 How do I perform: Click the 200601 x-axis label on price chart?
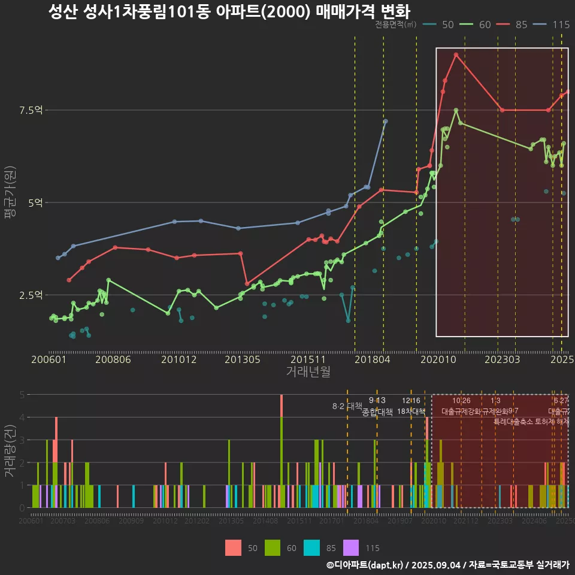[49, 359]
